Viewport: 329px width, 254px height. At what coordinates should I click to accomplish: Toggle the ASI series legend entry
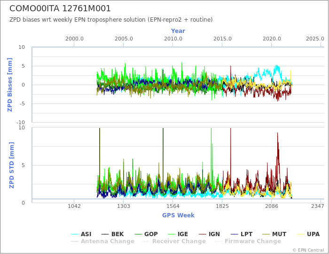(81, 234)
